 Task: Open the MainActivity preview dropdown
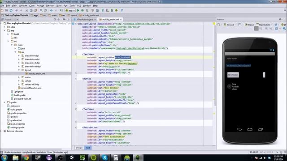tap(264, 25)
